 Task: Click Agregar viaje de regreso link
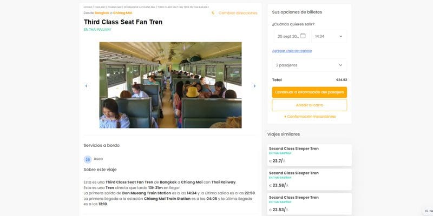[x=292, y=51]
